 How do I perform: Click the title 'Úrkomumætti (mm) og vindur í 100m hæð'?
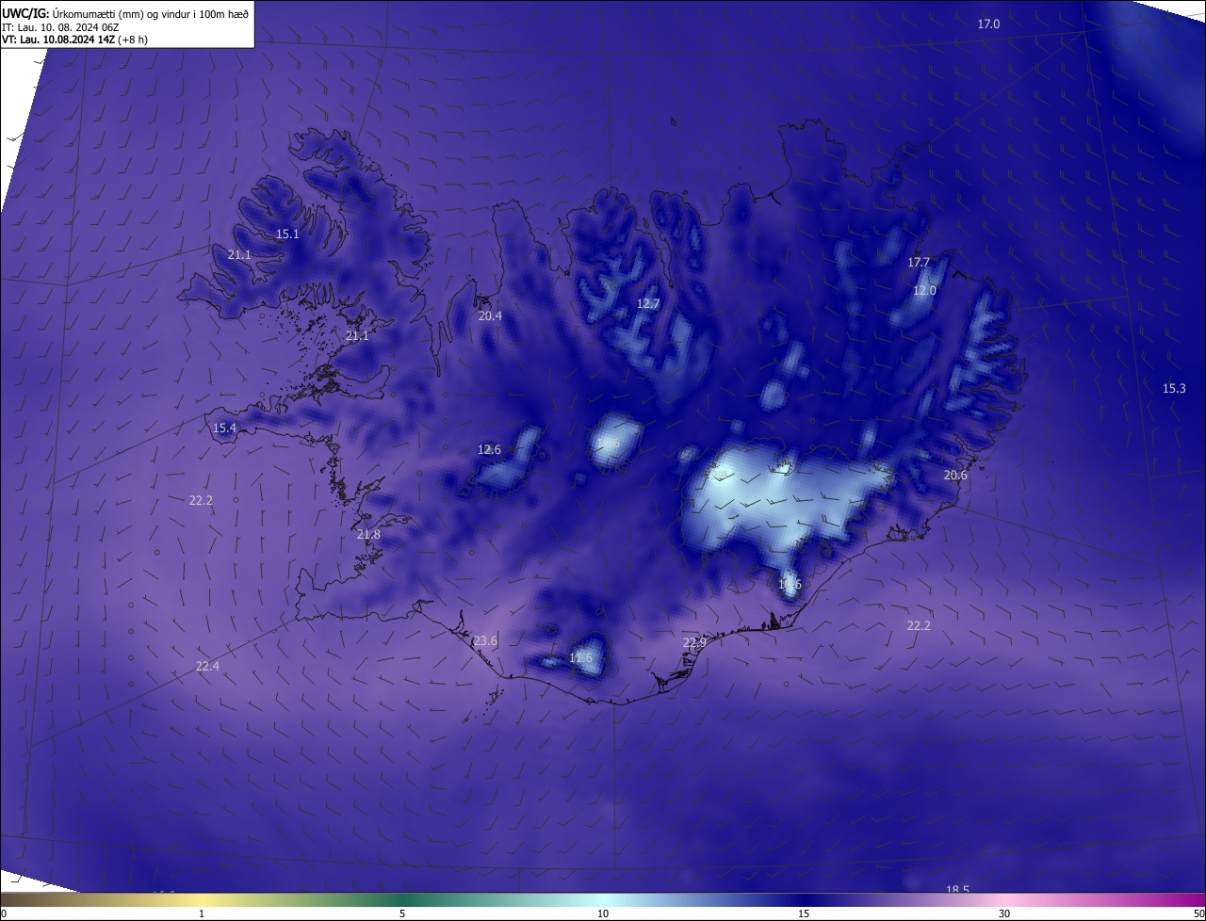[x=151, y=13]
